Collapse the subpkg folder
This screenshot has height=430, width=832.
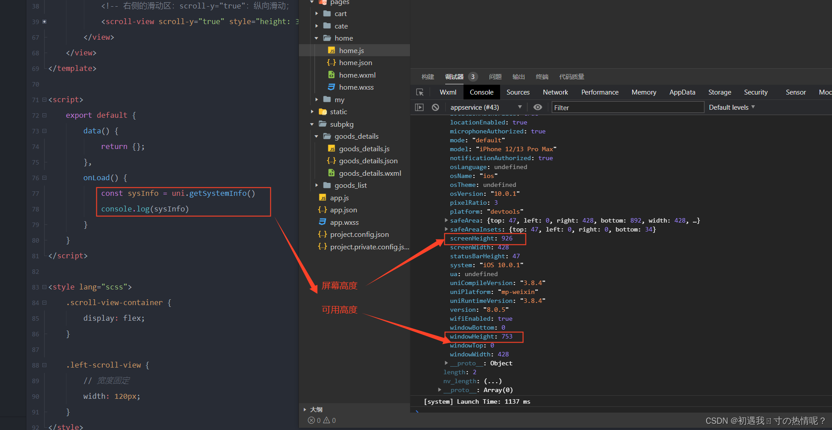[x=312, y=124]
